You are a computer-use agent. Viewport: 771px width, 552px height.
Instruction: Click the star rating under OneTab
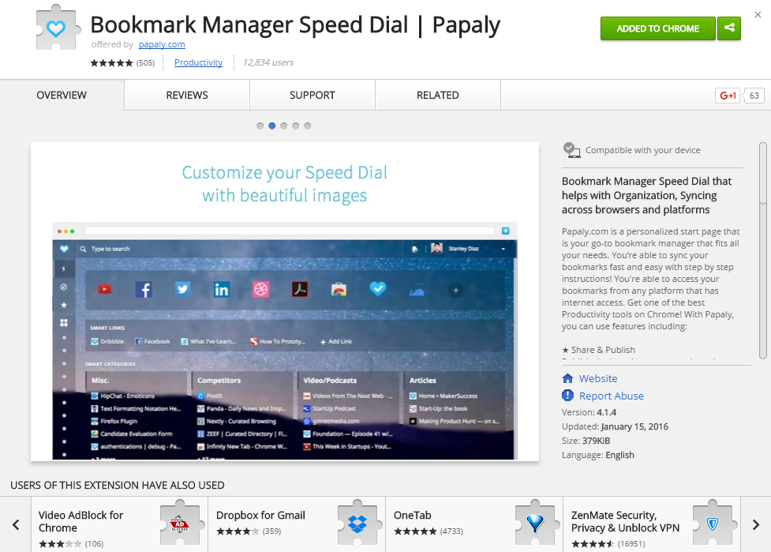pos(415,531)
